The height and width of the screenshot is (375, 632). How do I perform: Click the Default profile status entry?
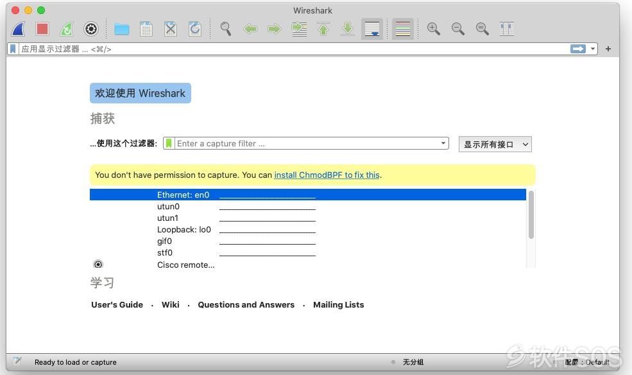coord(587,362)
